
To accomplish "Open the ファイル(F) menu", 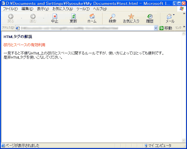I will coord(10,8).
